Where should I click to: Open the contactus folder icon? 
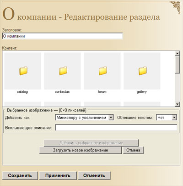pyautogui.click(x=63, y=71)
